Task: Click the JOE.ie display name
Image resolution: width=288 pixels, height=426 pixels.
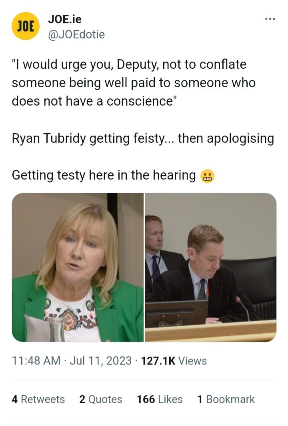Action: (x=65, y=19)
